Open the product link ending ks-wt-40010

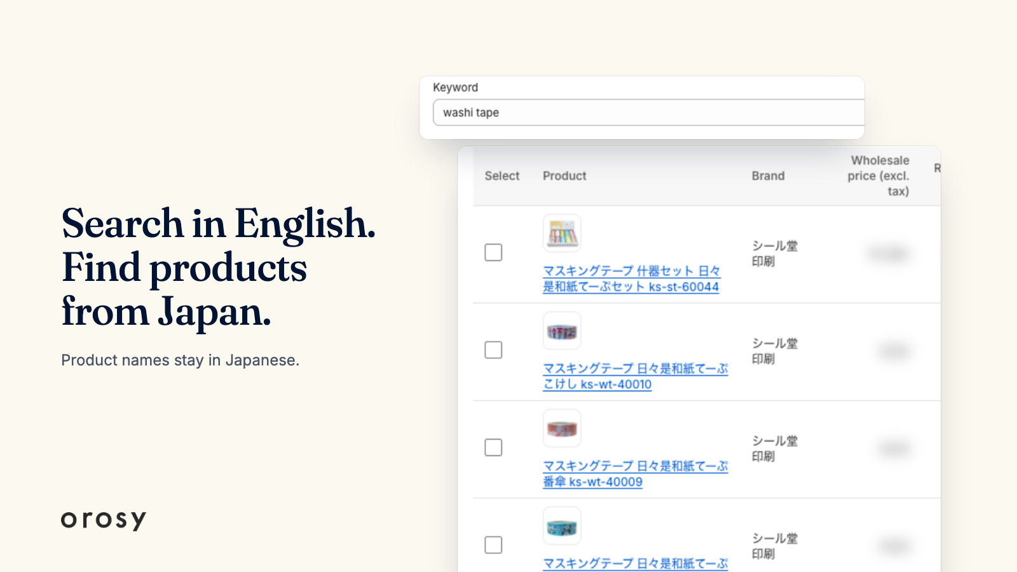pos(635,376)
